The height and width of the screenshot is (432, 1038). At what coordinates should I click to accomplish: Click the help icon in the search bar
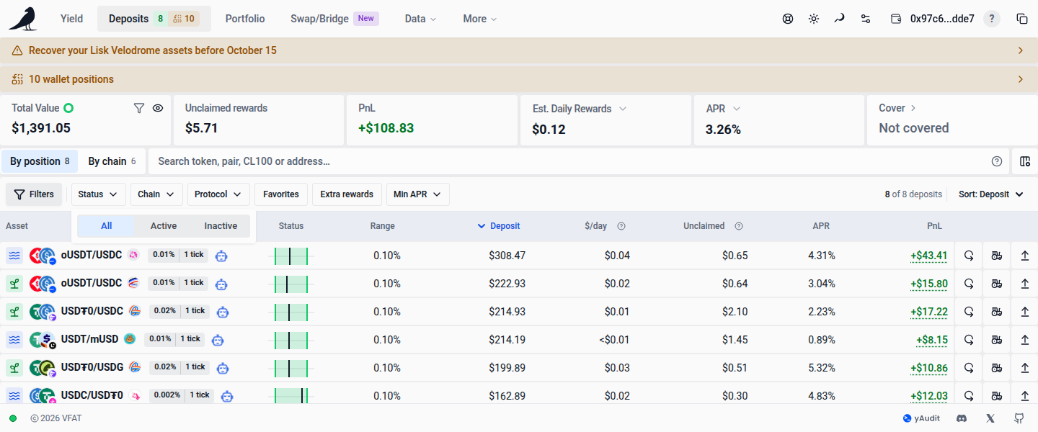(x=997, y=161)
